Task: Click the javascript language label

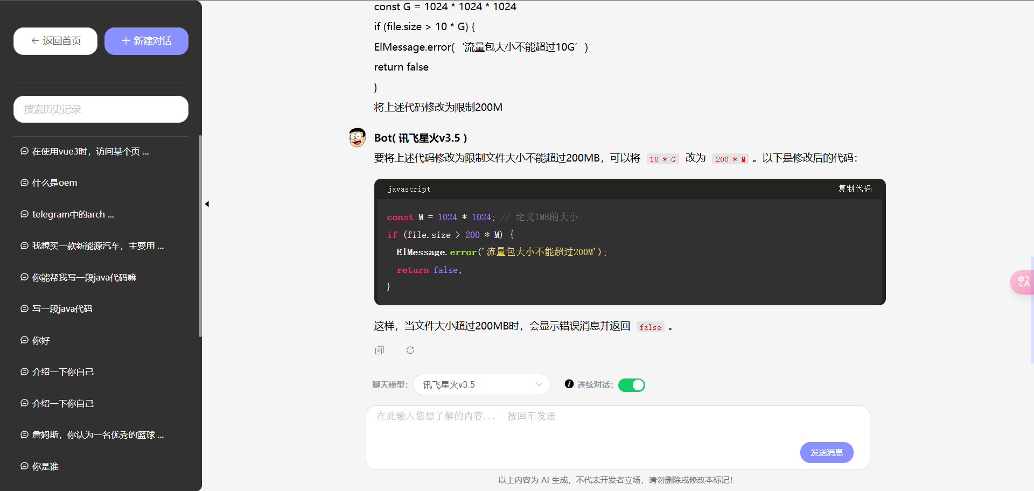Action: (409, 189)
